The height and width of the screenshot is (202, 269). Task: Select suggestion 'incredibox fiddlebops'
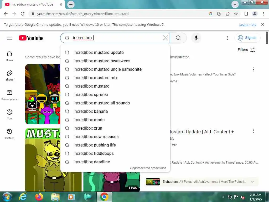[115, 153]
